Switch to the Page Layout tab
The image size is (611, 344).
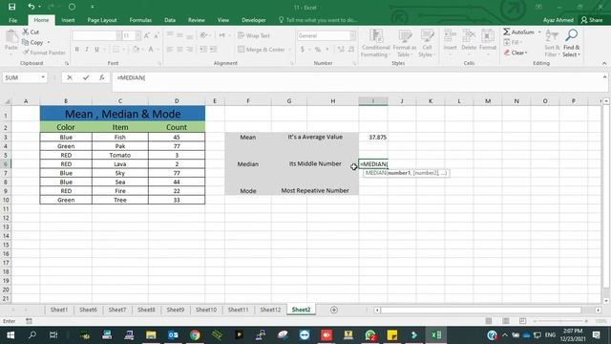point(102,20)
